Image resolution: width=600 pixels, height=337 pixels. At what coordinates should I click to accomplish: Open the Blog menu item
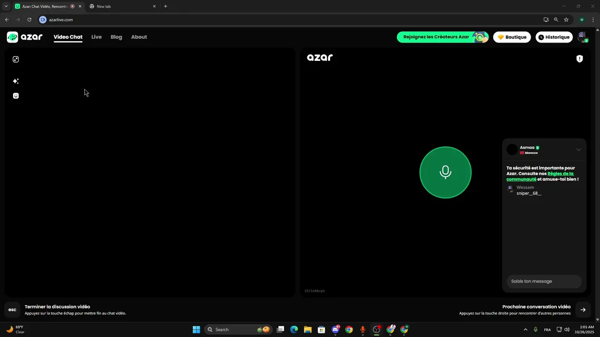[116, 37]
